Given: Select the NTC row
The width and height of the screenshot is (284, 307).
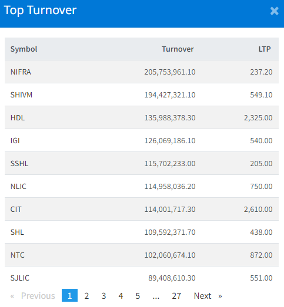Looking at the screenshot, I should coord(142,255).
